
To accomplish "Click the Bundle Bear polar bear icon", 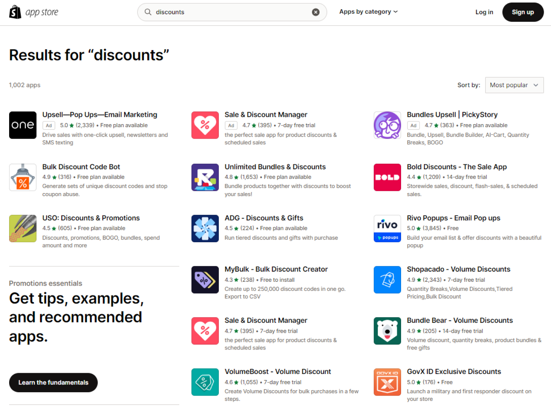I will click(387, 331).
